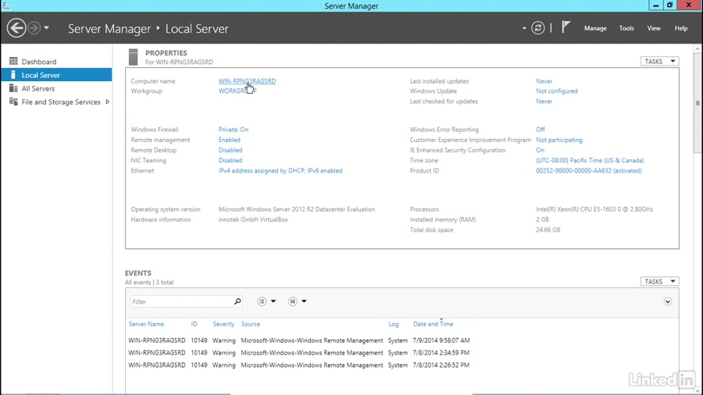
Task: Click Last installed updates Never link
Action: click(x=544, y=81)
